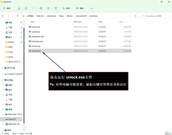Go up one folder level
The image size is (172, 135).
(17, 16)
